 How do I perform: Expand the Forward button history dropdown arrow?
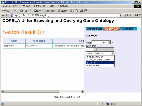(18, 11)
